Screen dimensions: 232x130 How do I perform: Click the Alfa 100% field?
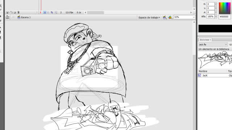211,17
